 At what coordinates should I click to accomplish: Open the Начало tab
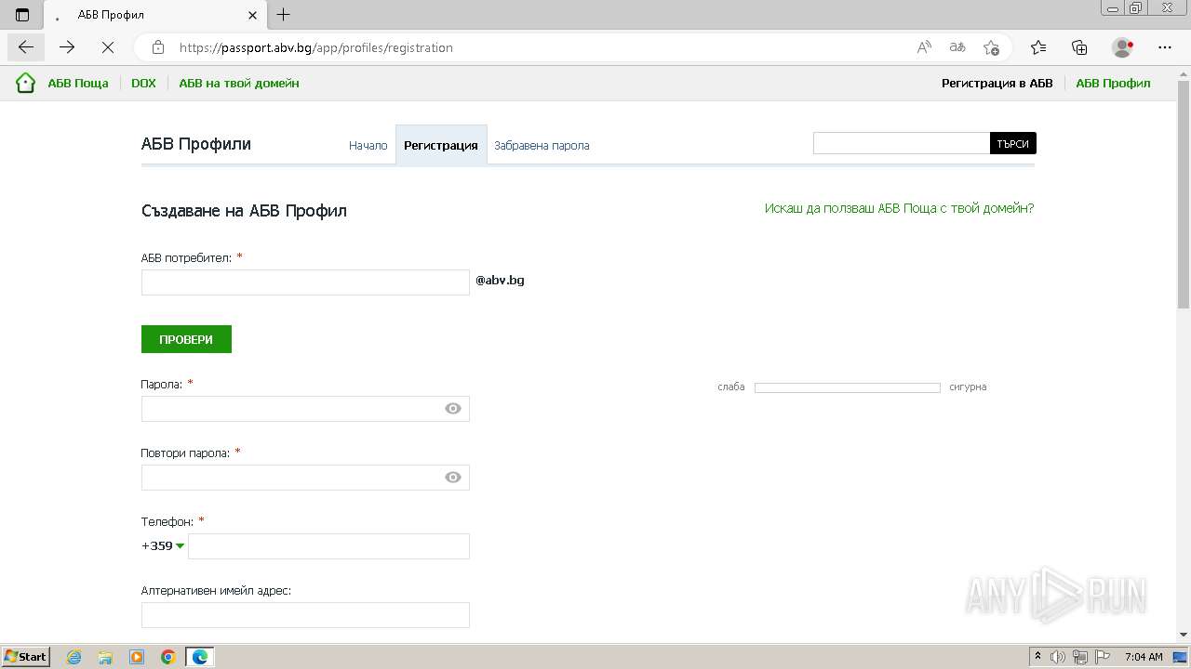tap(368, 145)
